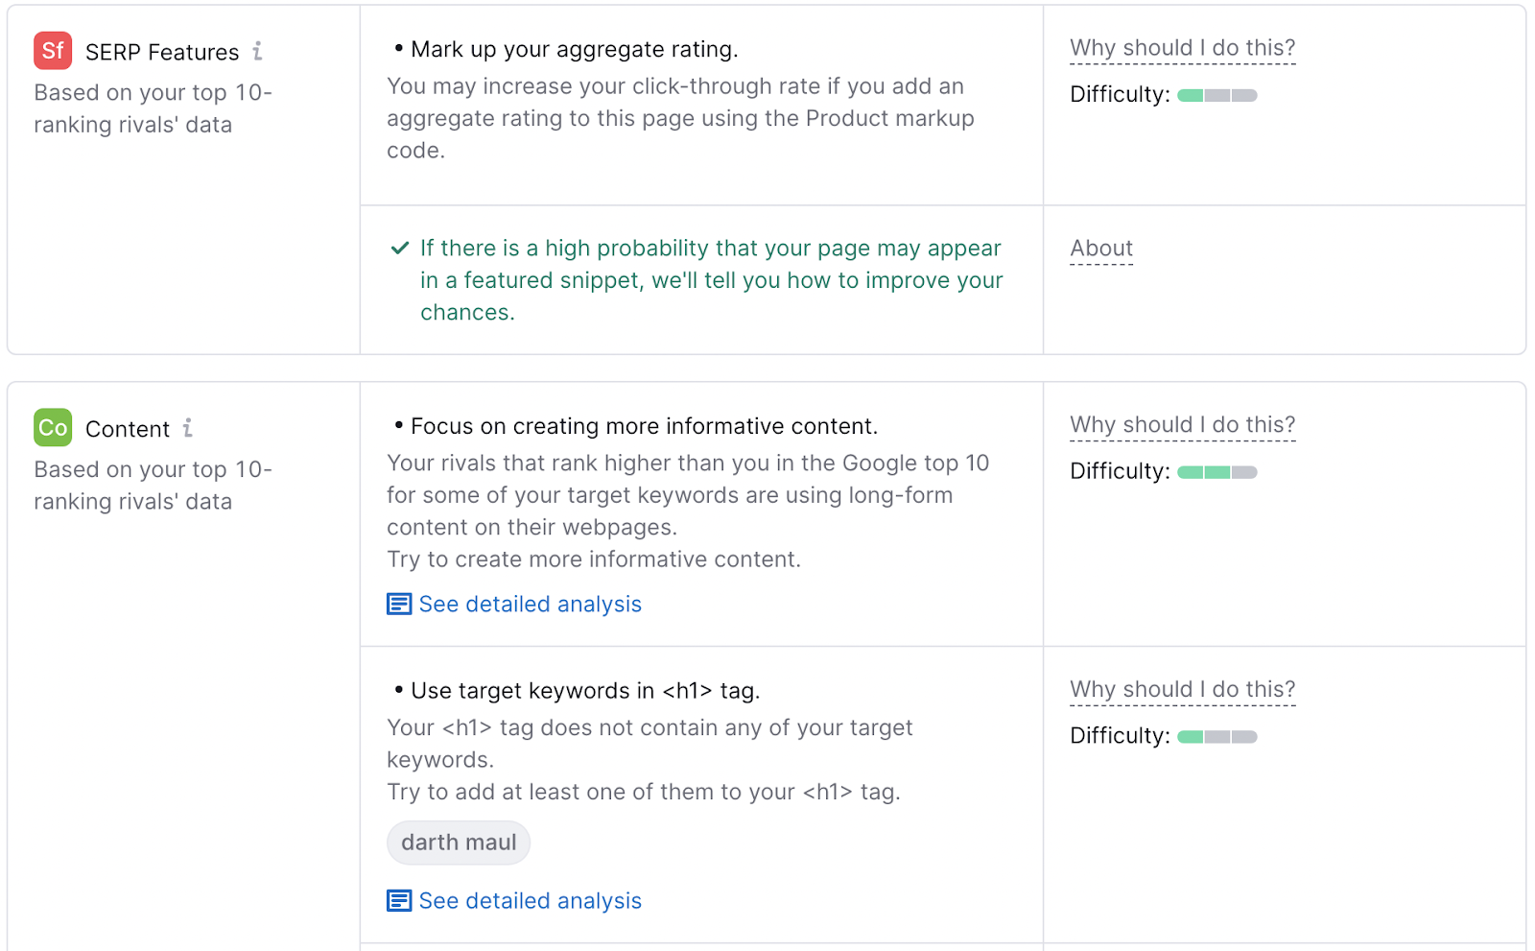Viewport: 1535px width, 951px height.
Task: Select the green checkmark beside featured snippet tip
Action: 399,248
